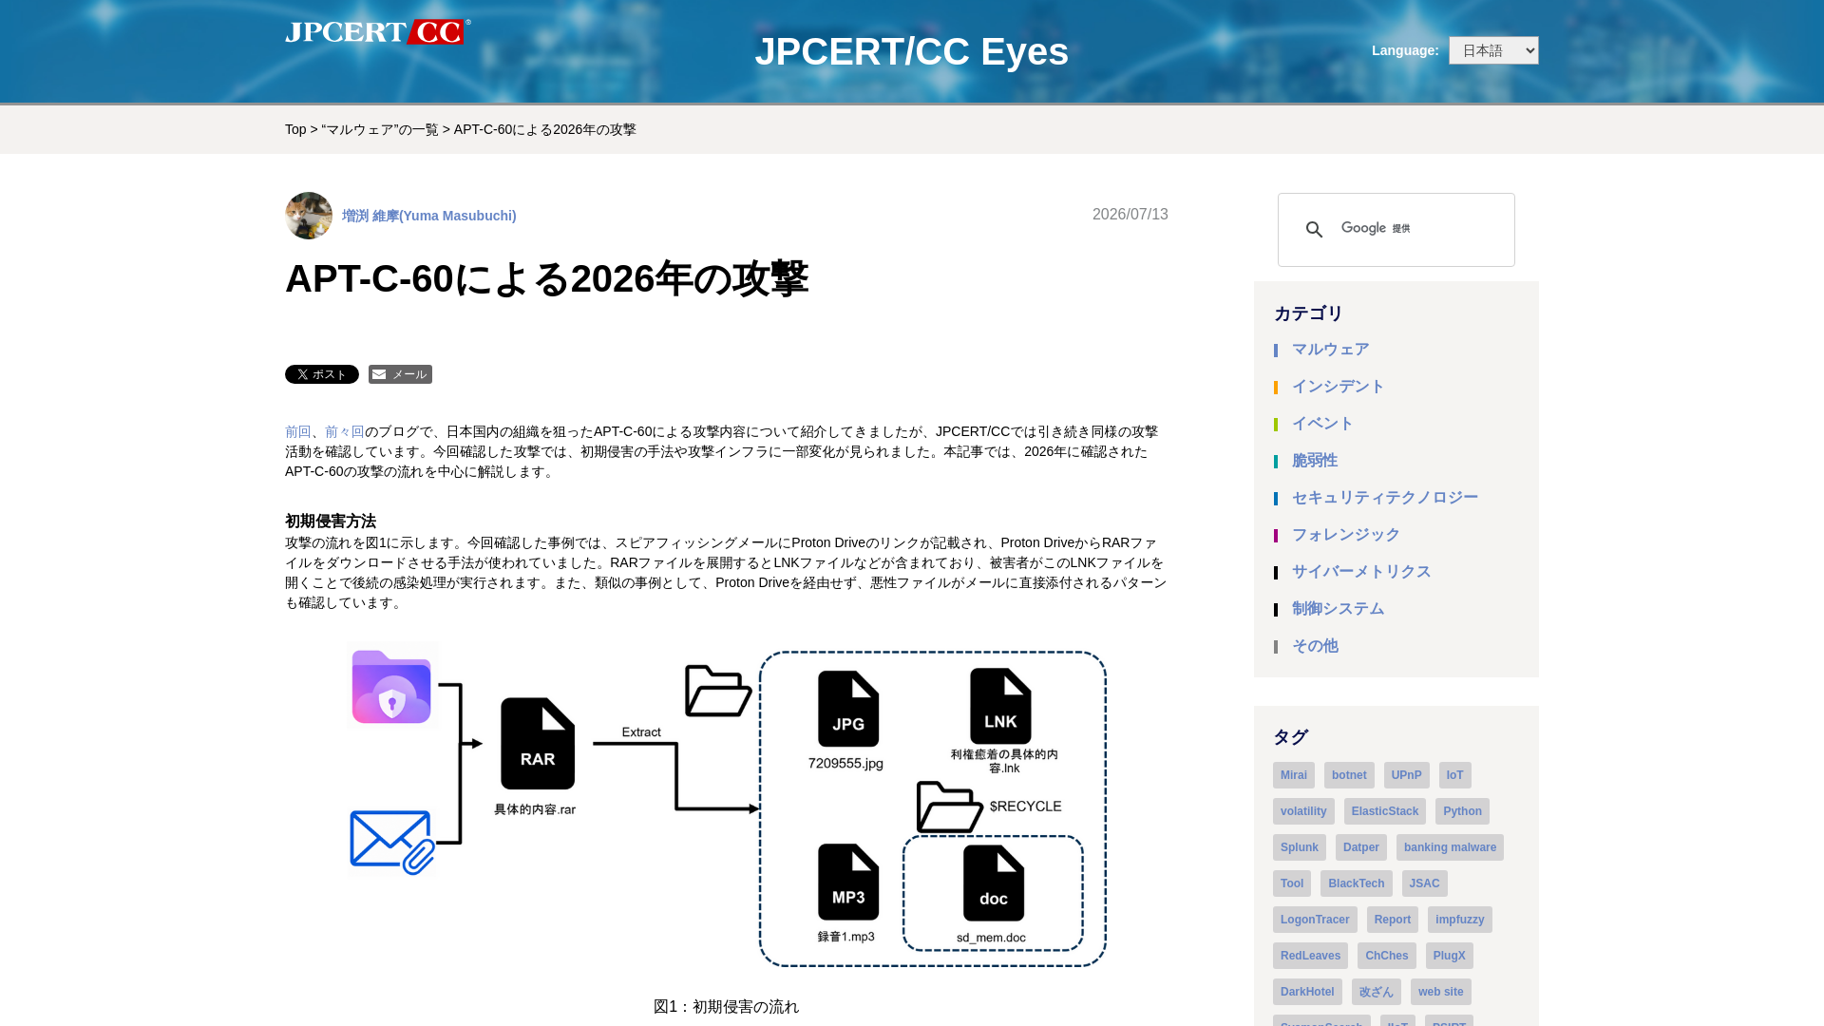Image resolution: width=1824 pixels, height=1026 pixels.
Task: Select the web site tag
Action: pos(1441,992)
